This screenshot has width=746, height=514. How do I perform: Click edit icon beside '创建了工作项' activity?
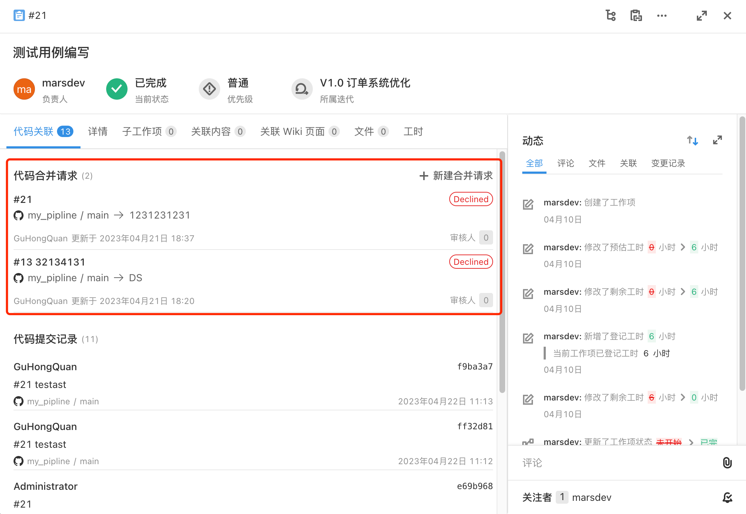[x=528, y=204]
